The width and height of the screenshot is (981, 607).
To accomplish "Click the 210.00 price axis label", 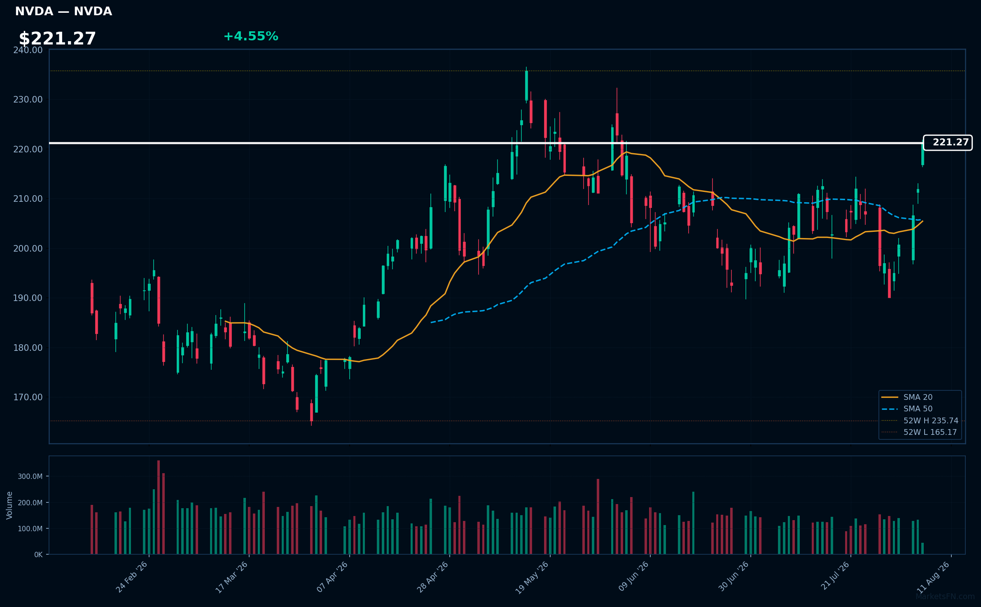I will click(28, 199).
